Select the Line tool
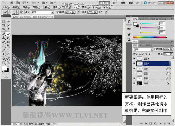The width and height of the screenshot is (175, 126). pyautogui.click(x=8, y=54)
